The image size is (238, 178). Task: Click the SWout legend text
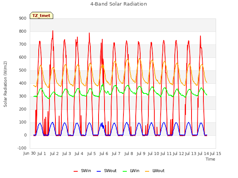click(110, 171)
